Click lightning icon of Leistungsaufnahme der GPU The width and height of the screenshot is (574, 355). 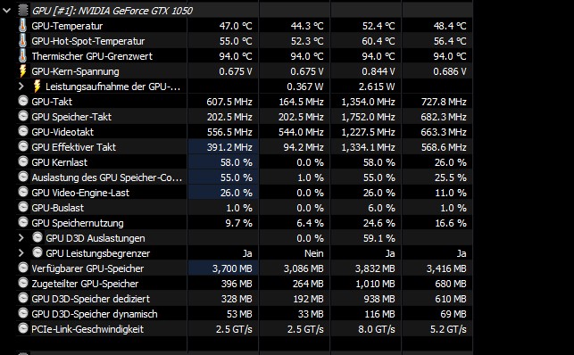[37, 87]
